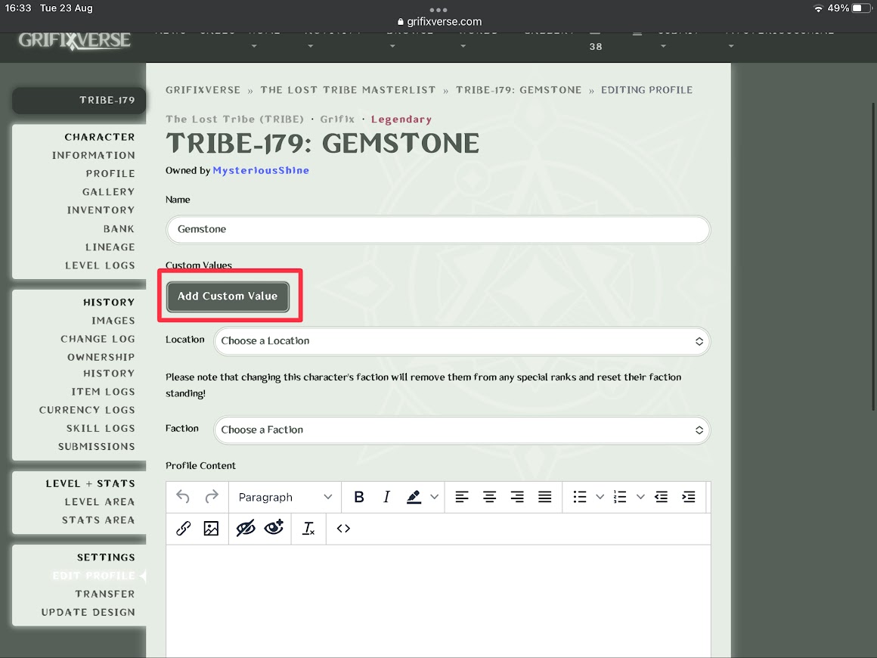Open Inventory in the Character sidebar
The width and height of the screenshot is (877, 658).
101,210
